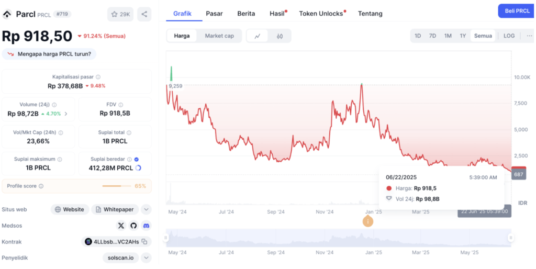Click the info icon beside Kapitalisasi pasar
Image resolution: width=536 pixels, height=269 pixels.
[98, 77]
